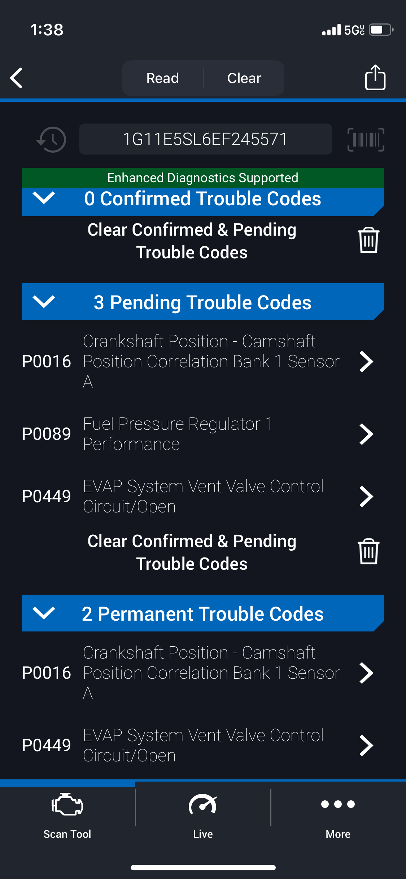Tap the VIN barcode scanner icon
Screen dimensions: 406x879
[x=366, y=140]
